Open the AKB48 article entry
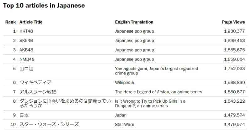Viewport: 251px width, 134px height. coord(26,50)
